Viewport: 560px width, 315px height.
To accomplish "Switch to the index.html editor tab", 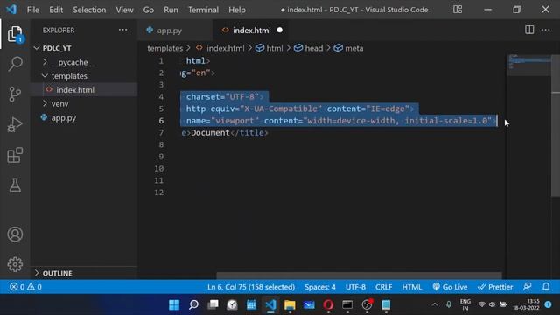I will tap(251, 31).
